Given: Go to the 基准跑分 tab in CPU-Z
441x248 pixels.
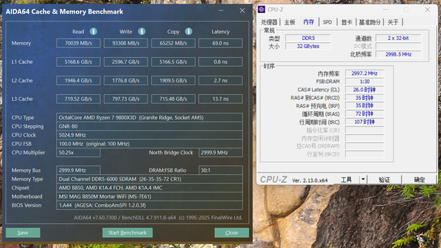Looking at the screenshot, I should [370, 22].
